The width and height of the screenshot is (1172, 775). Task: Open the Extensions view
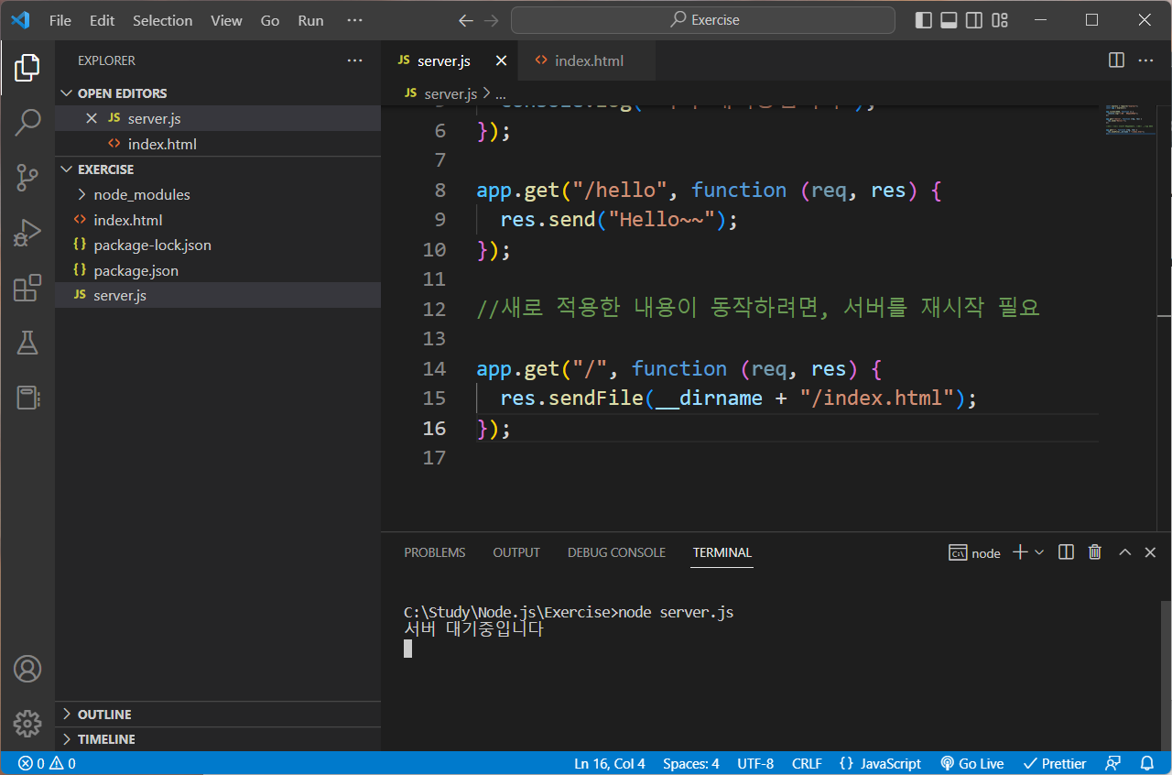[27, 288]
